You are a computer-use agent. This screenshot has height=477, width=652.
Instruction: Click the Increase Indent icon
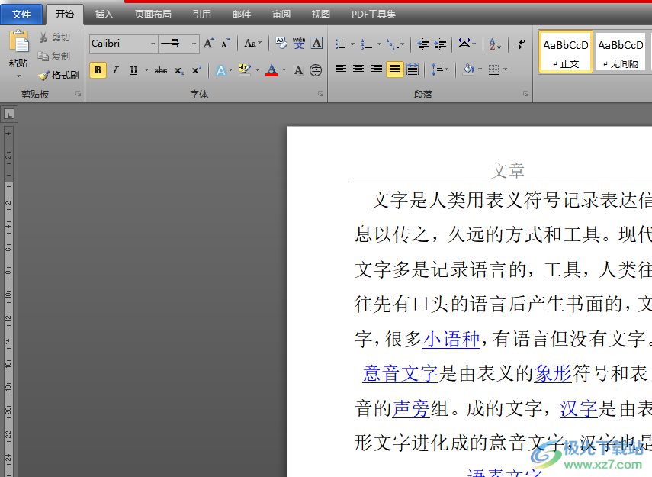click(440, 44)
